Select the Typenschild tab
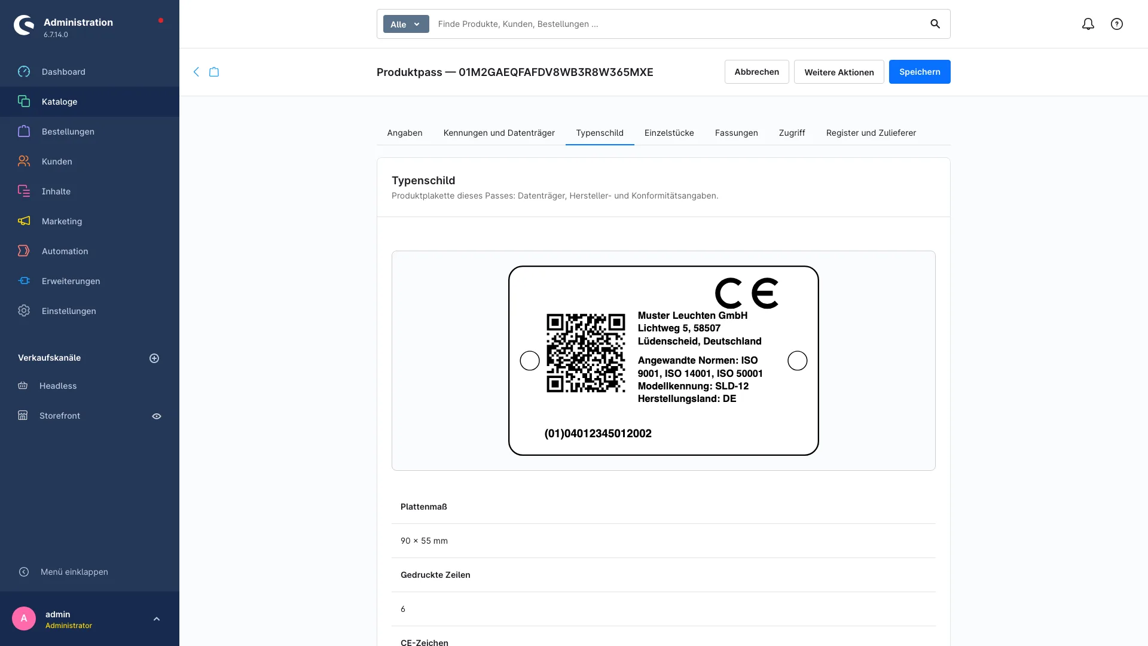The image size is (1148, 646). 600,133
